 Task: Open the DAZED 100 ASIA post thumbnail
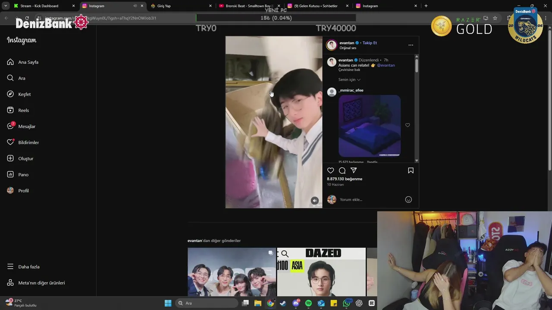click(321, 272)
